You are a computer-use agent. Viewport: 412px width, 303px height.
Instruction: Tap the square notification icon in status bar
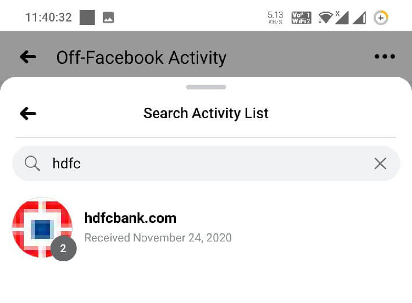[87, 17]
